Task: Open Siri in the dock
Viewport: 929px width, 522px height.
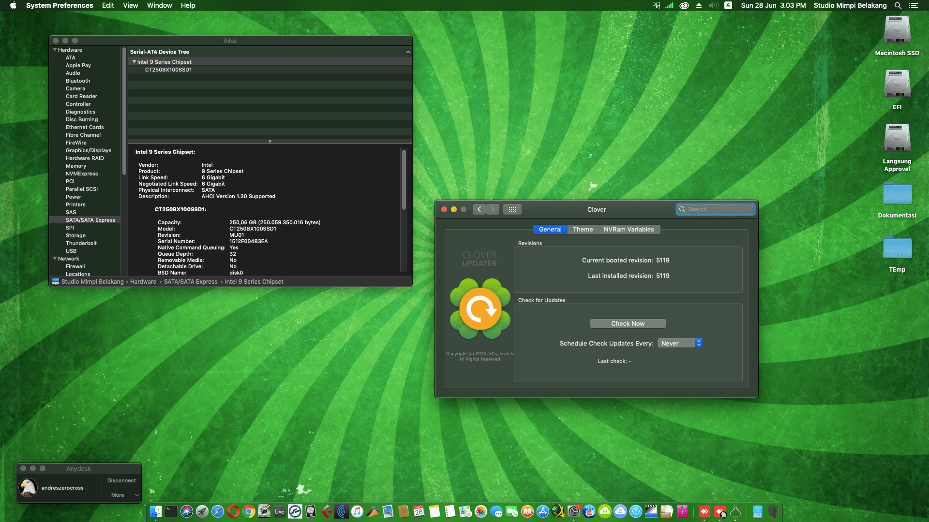Action: (187, 511)
